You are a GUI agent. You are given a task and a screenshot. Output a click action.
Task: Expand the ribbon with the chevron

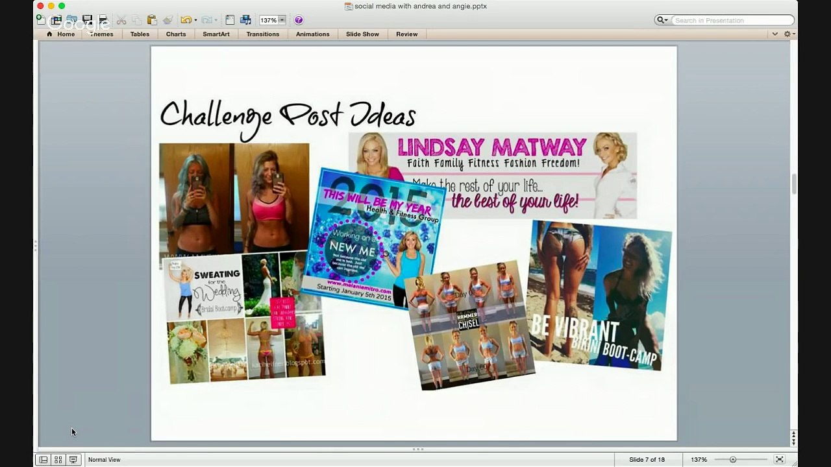pyautogui.click(x=775, y=34)
